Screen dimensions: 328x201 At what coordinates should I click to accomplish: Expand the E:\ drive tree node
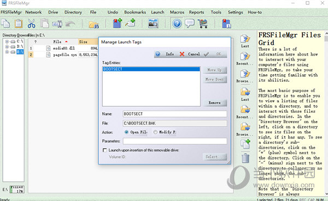7,52
